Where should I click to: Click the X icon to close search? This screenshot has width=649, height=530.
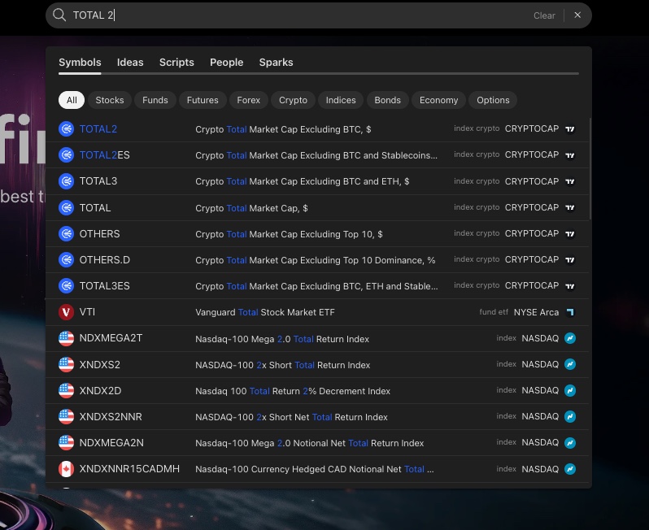(x=577, y=15)
